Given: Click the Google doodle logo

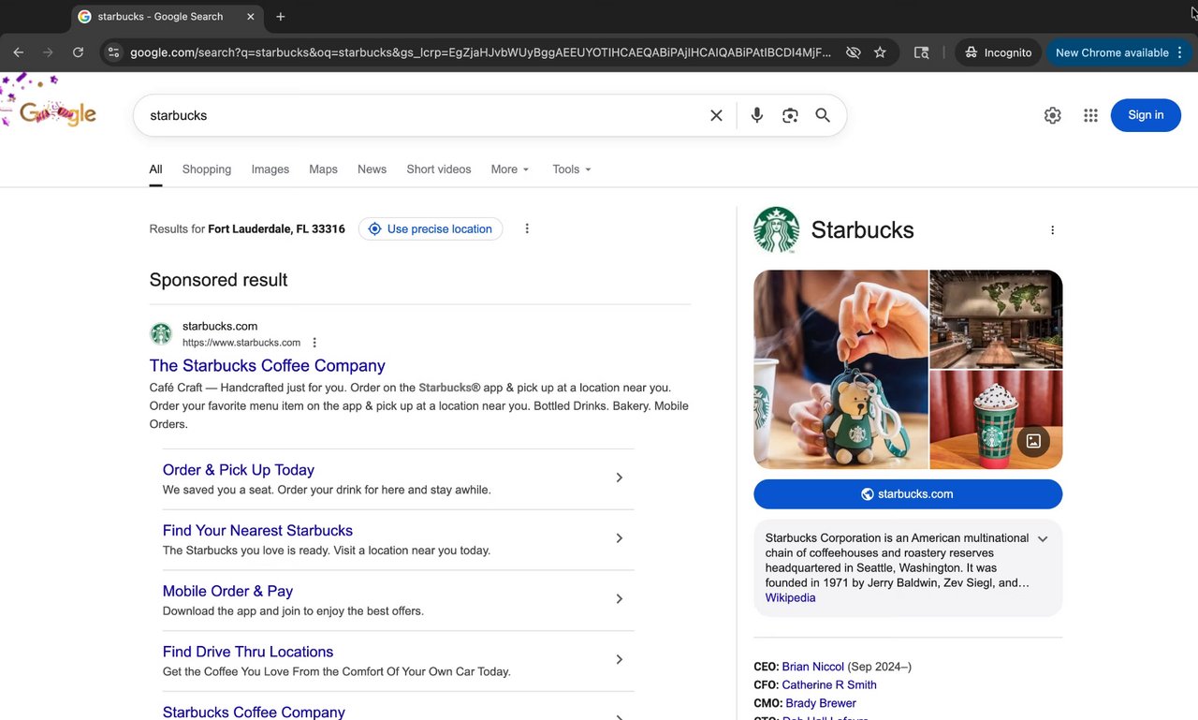Looking at the screenshot, I should point(57,113).
